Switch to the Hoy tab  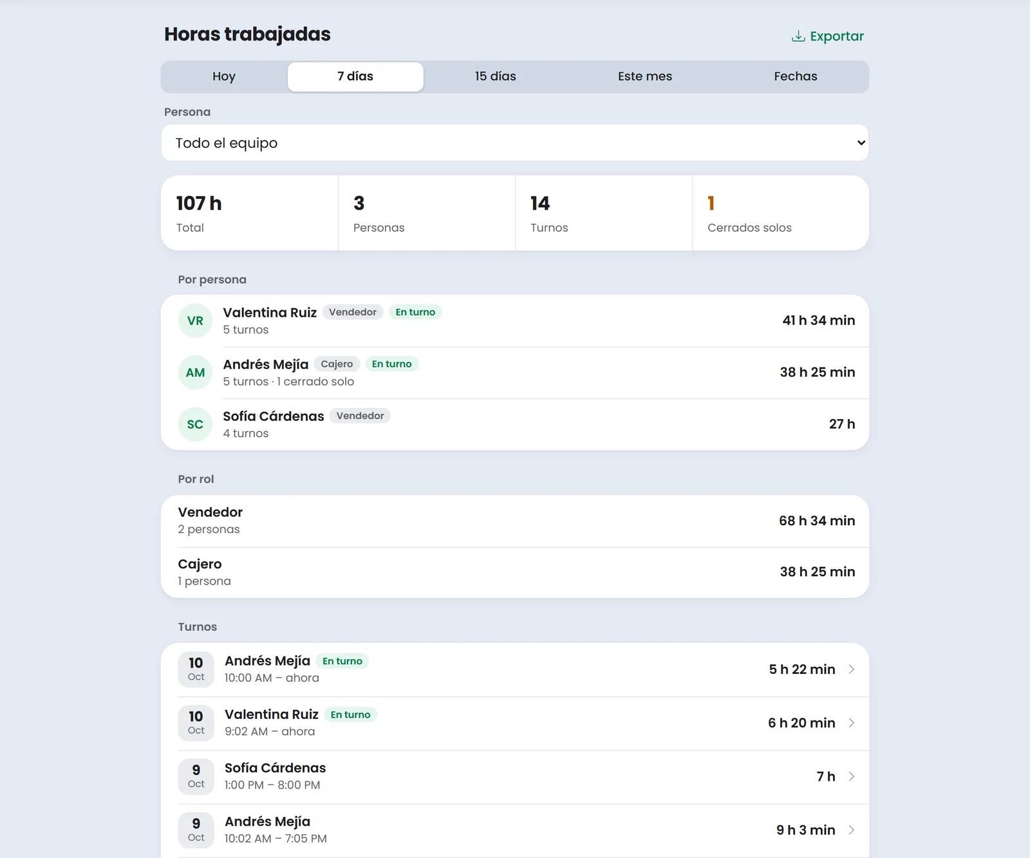pyautogui.click(x=224, y=77)
